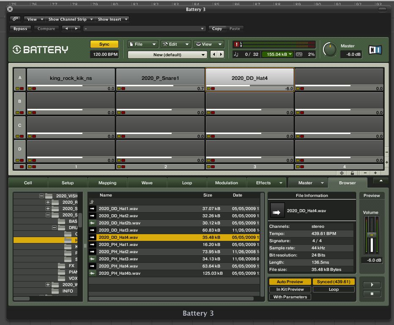The width and height of the screenshot is (394, 325).
Task: Open the Battery View dropdown with eye icon
Action: 209,44
